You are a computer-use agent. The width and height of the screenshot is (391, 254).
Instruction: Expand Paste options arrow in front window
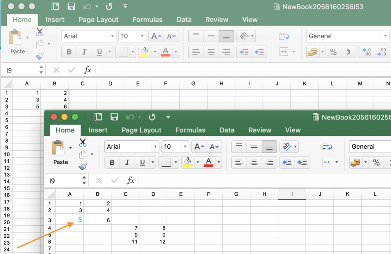(x=70, y=148)
